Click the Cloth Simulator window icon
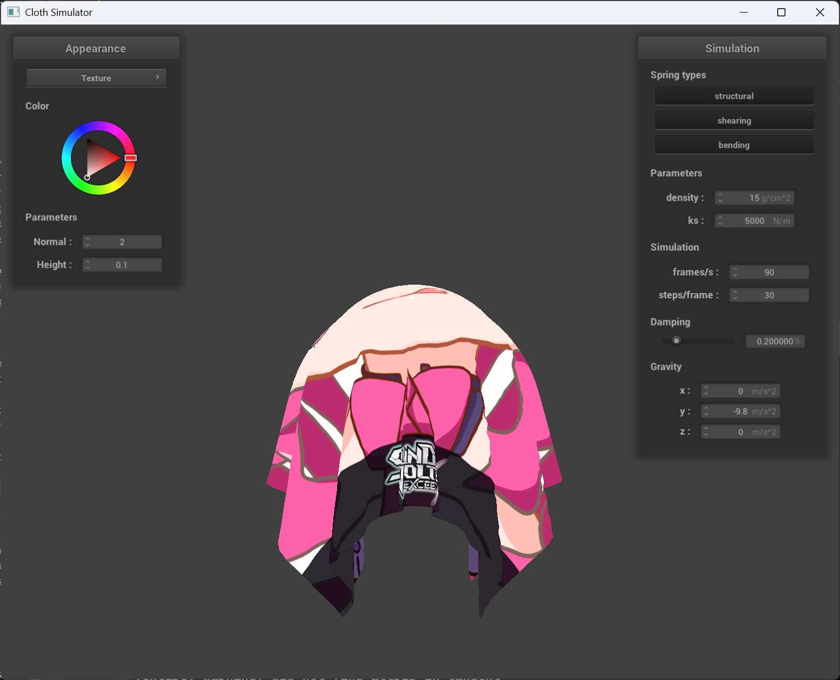840x680 pixels. (13, 12)
